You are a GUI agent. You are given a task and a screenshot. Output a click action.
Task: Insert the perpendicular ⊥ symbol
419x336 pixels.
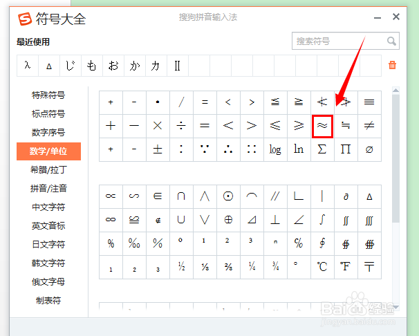(275, 220)
